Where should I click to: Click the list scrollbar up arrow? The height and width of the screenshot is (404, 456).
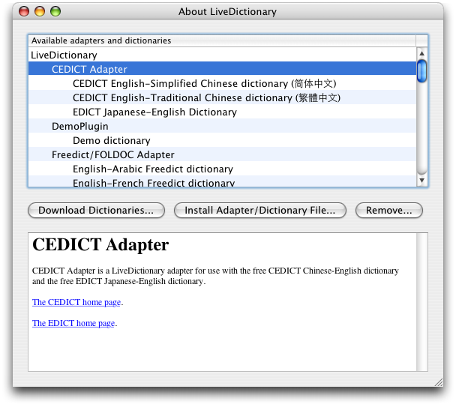point(421,53)
